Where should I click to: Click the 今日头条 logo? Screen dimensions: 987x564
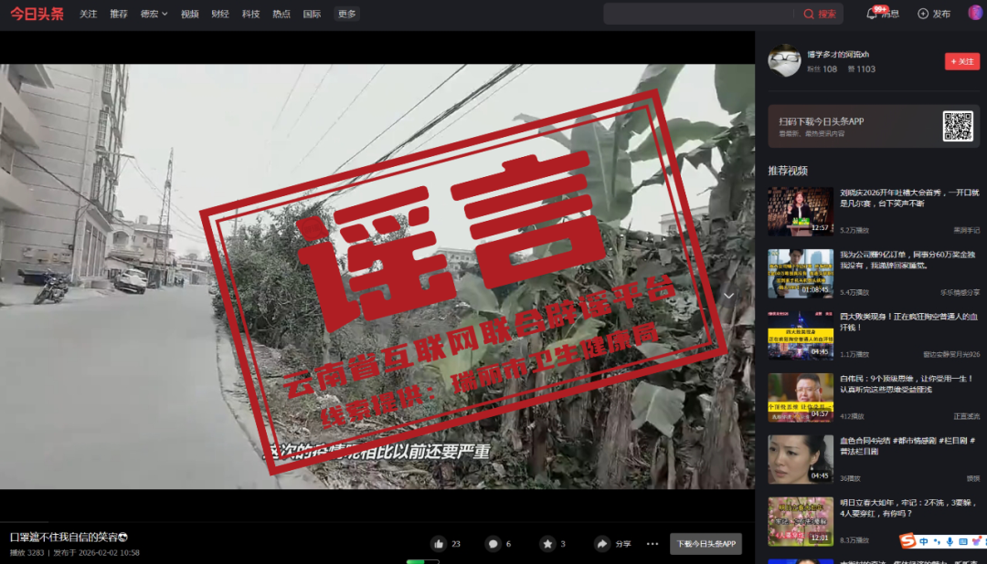click(37, 14)
